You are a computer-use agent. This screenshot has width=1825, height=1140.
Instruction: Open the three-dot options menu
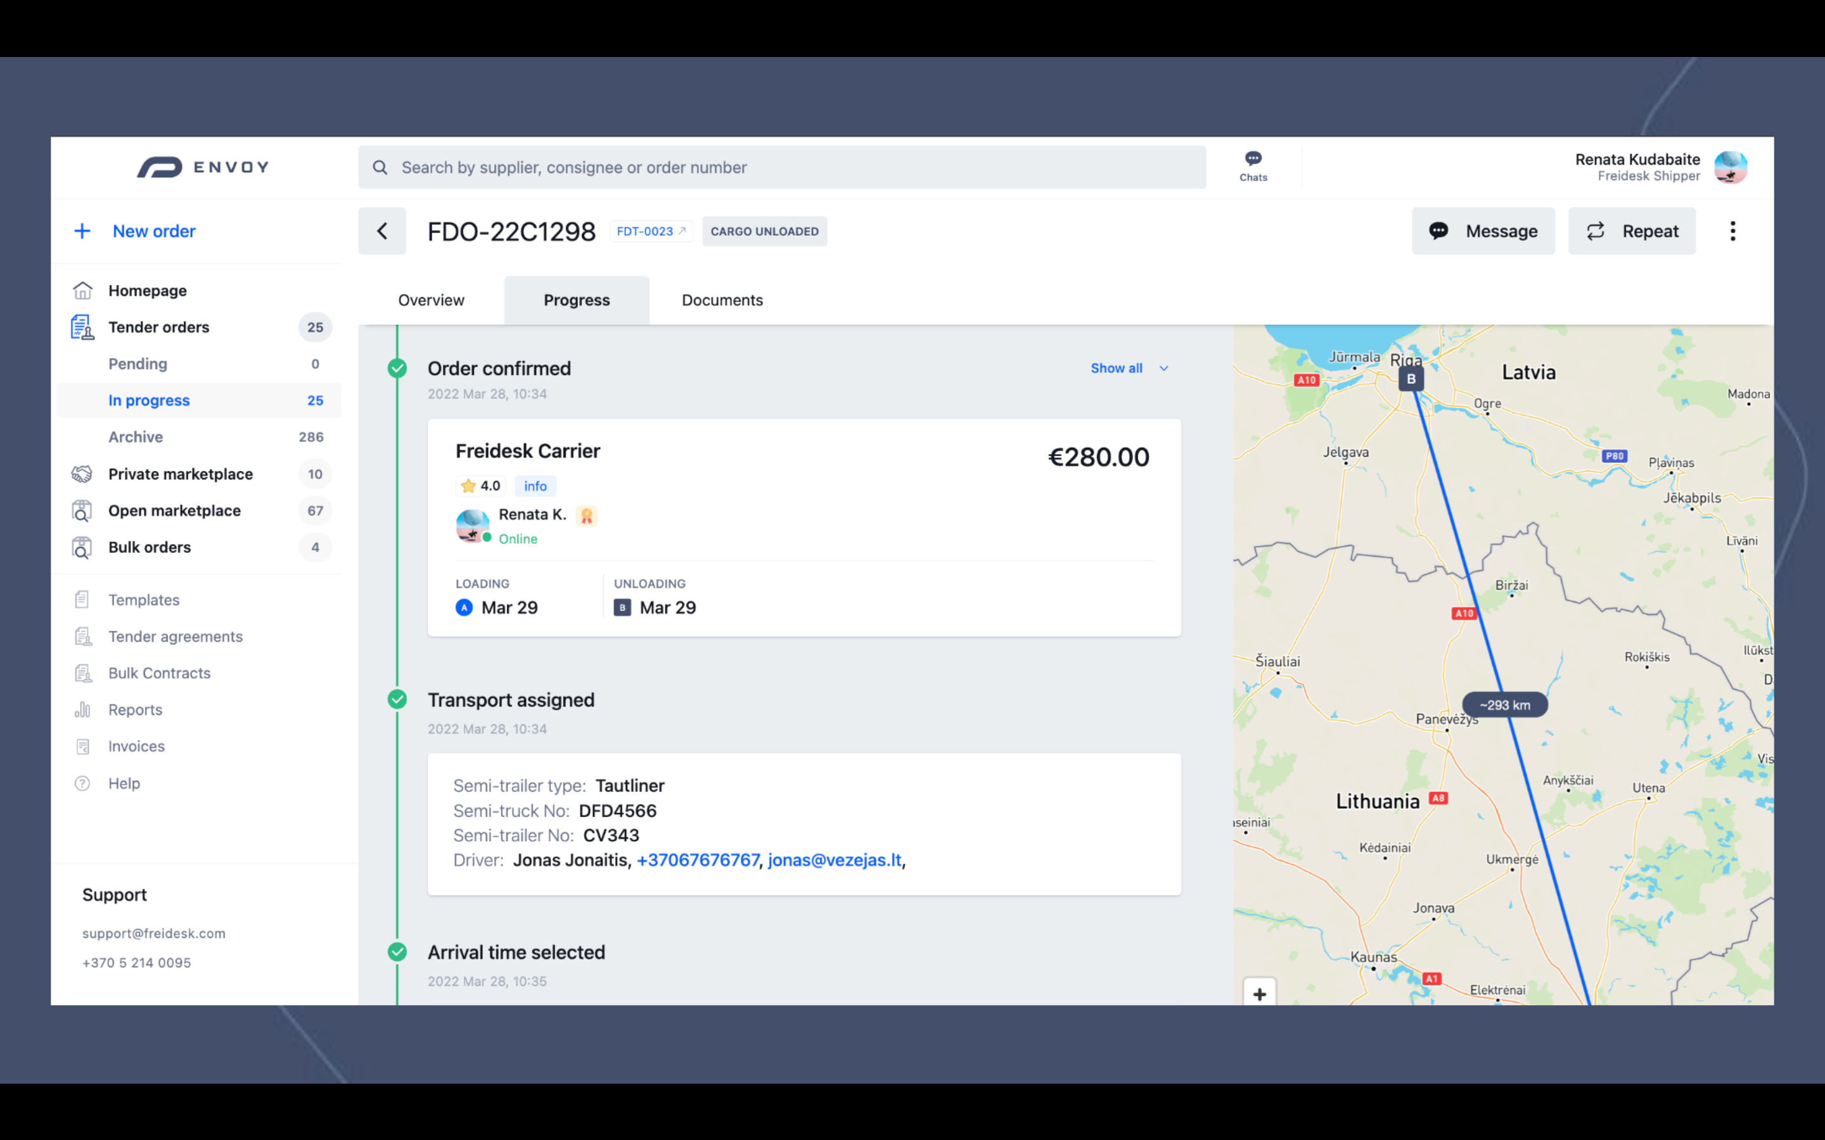click(x=1732, y=231)
